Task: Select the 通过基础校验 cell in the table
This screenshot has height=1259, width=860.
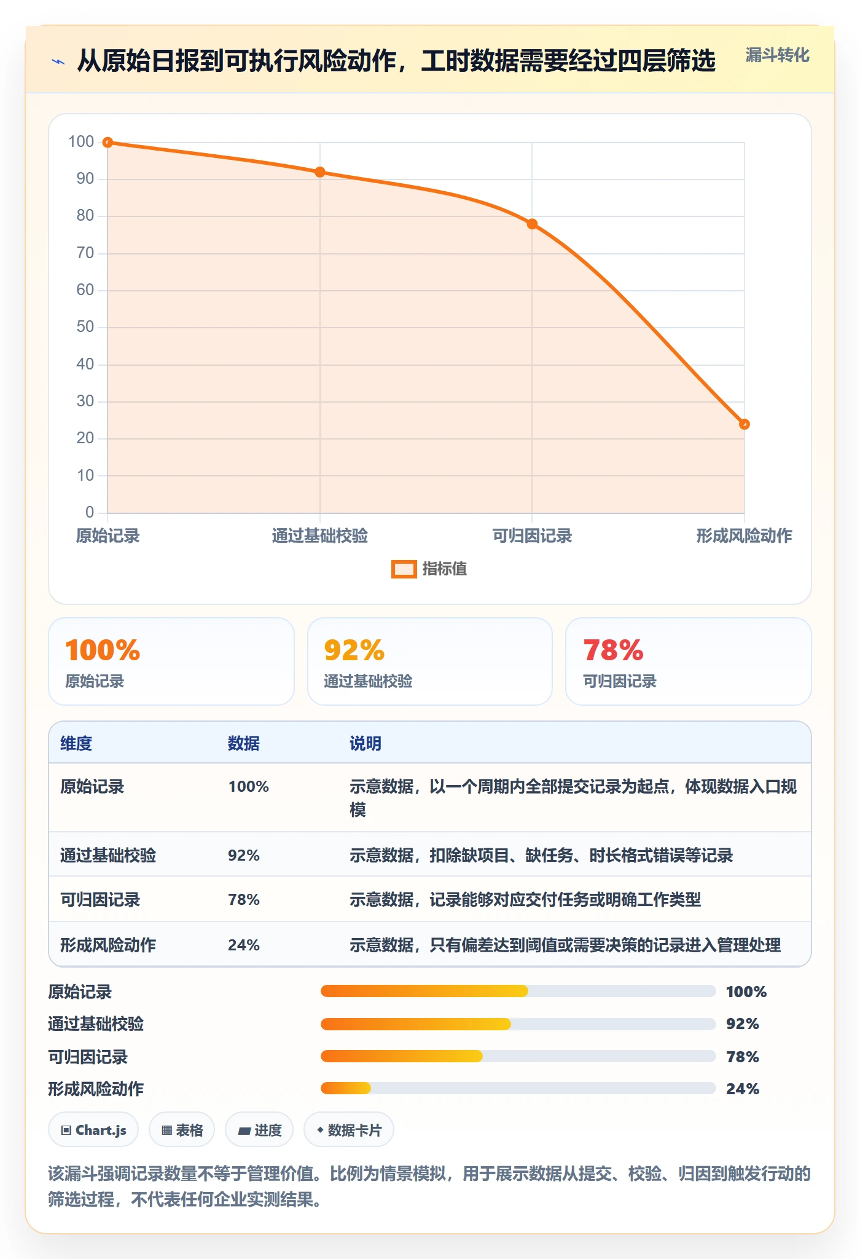Action: tap(108, 856)
